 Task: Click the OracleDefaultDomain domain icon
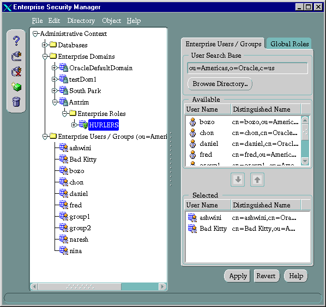(x=64, y=67)
